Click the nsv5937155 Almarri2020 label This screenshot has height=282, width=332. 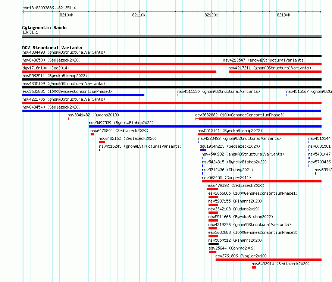235,201
